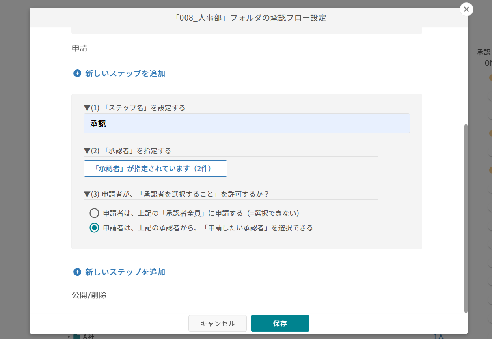Screen dimensions: 492x339
Task: Save the approval flow settings
Action: [x=280, y=323]
